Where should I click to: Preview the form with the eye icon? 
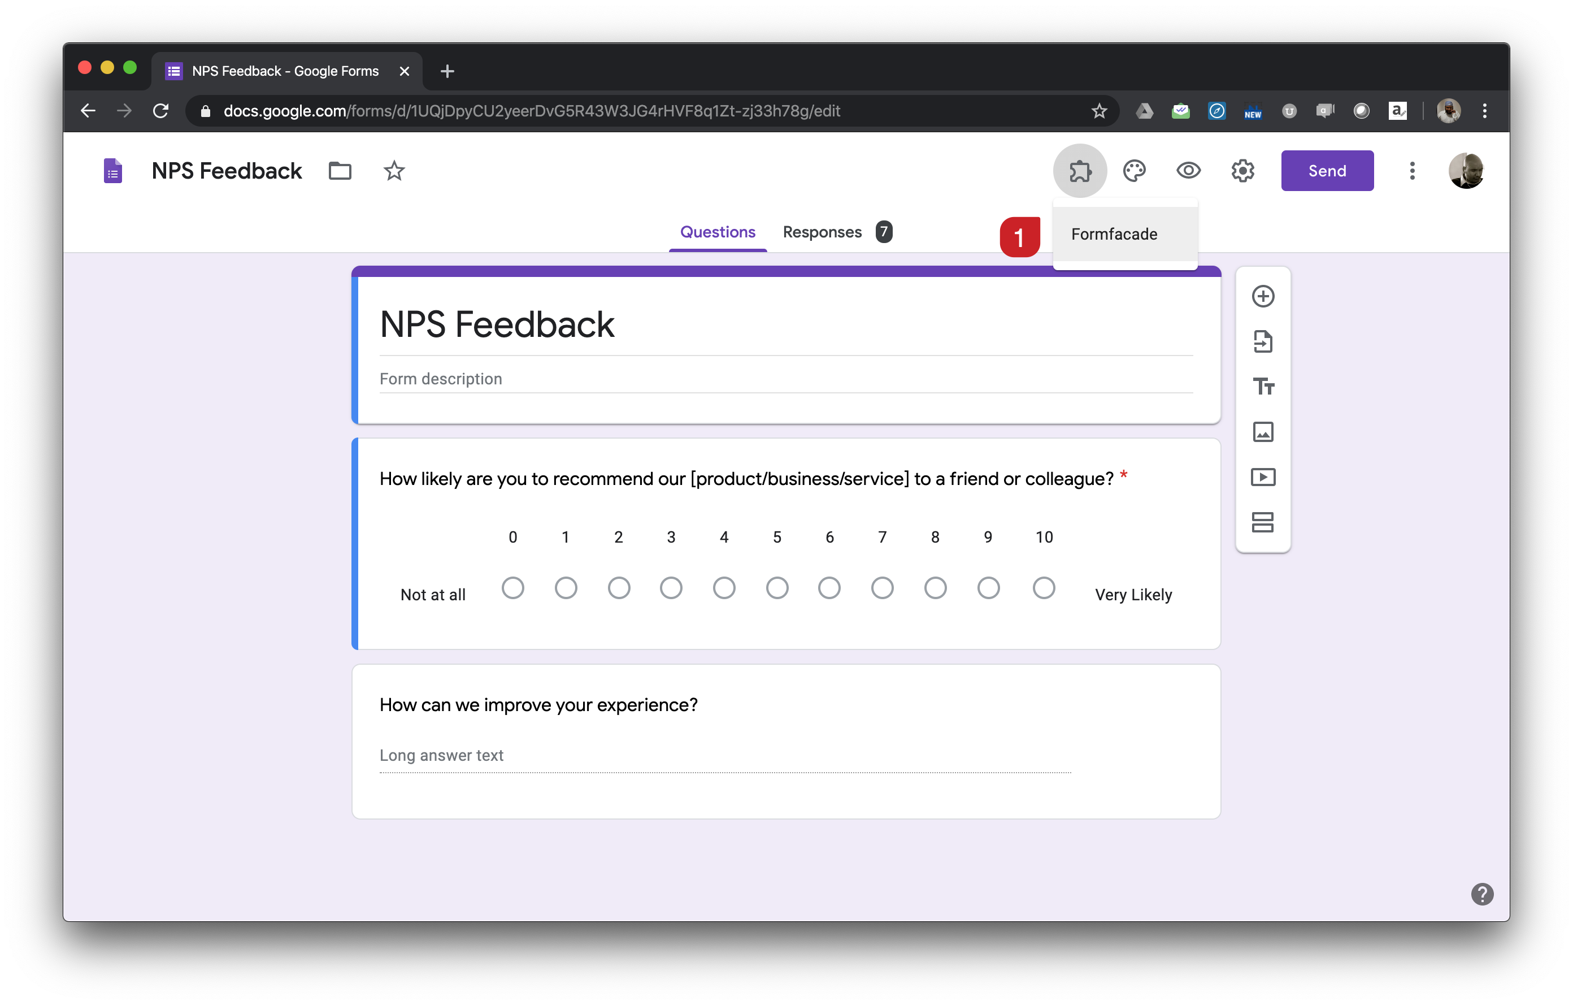[1188, 171]
